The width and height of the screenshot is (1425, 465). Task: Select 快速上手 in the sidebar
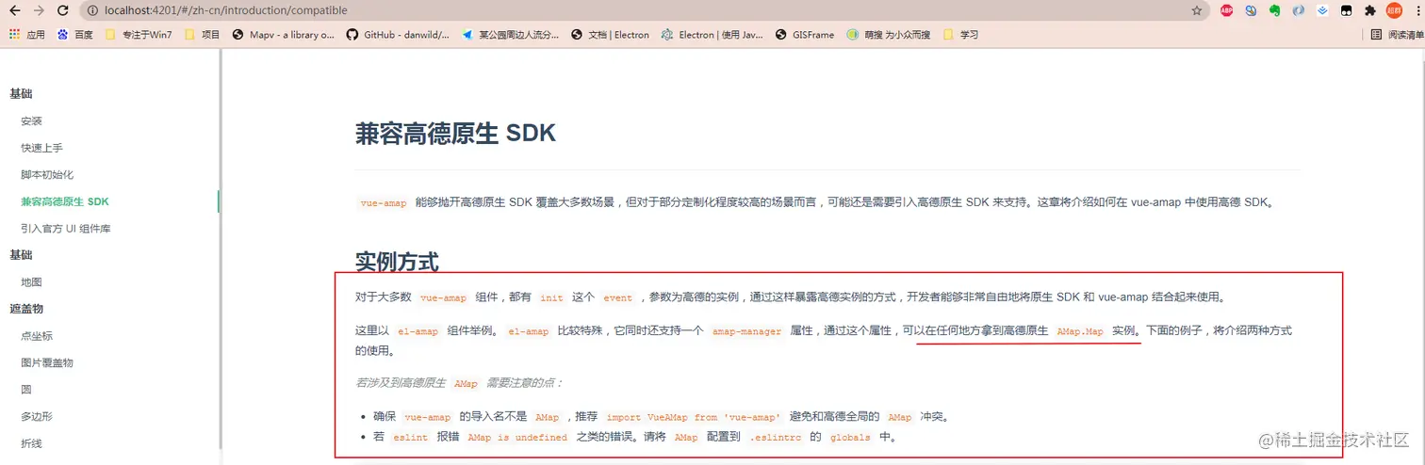[41, 148]
